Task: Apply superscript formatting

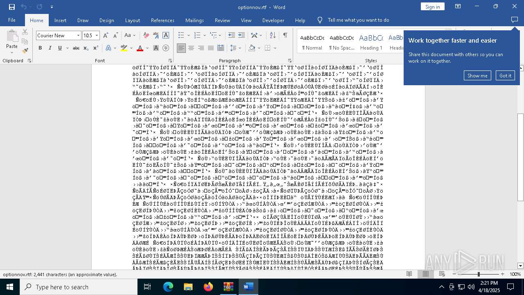Action: (95, 48)
